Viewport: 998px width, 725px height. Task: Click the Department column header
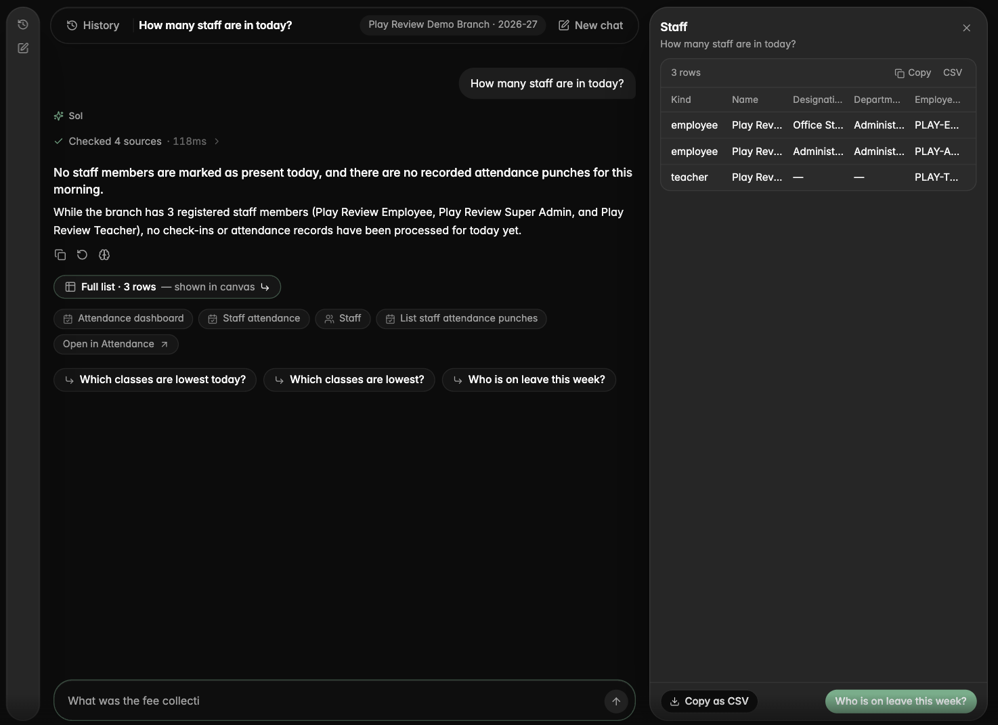click(877, 100)
